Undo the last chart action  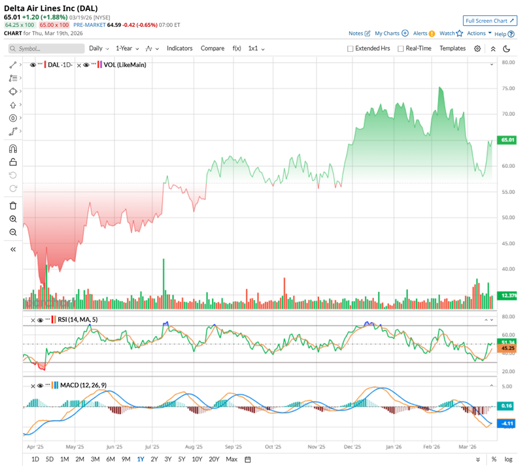click(x=13, y=175)
